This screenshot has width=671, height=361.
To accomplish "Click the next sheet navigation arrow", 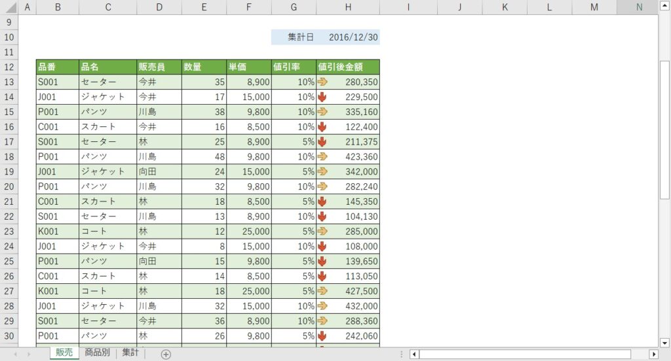I will pos(29,354).
